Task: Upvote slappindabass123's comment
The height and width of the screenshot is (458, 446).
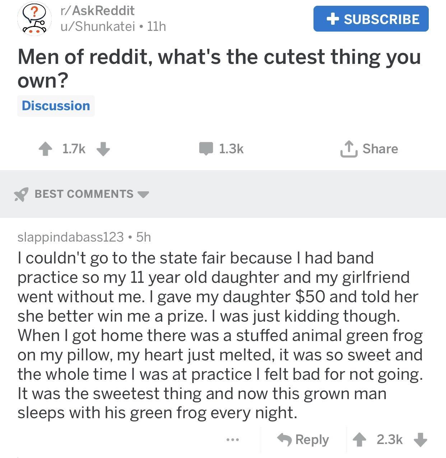Action: (x=359, y=439)
